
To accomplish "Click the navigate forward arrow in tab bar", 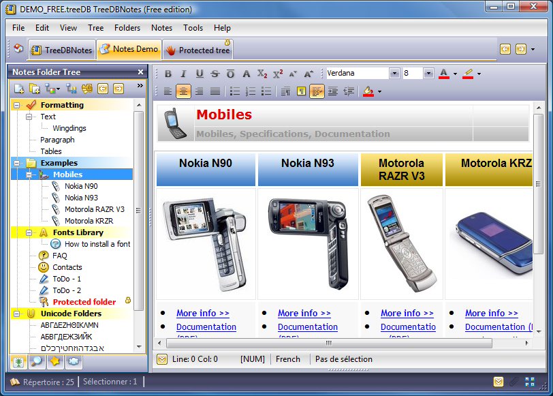I will click(x=521, y=49).
